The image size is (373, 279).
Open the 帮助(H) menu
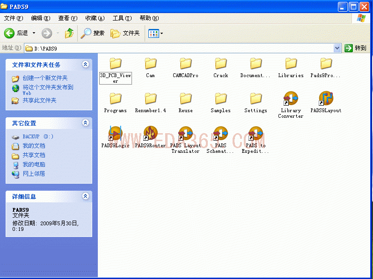pos(149,18)
